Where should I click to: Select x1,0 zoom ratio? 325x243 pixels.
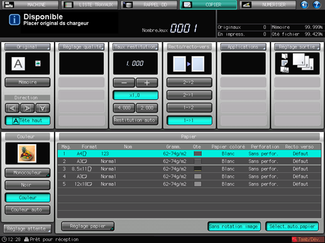(135, 95)
